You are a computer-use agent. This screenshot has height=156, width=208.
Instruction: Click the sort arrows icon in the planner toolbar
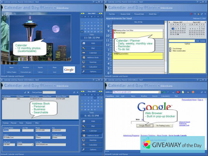pos(202,14)
